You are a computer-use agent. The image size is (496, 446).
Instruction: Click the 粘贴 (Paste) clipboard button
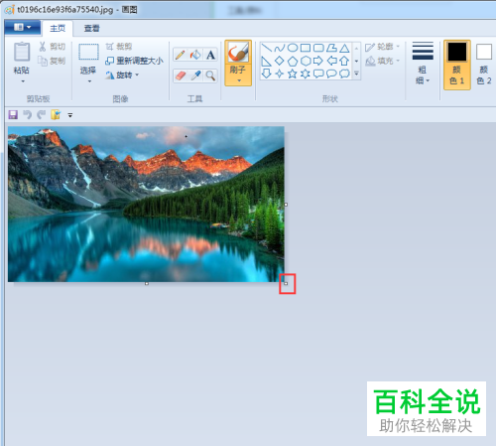coord(22,58)
